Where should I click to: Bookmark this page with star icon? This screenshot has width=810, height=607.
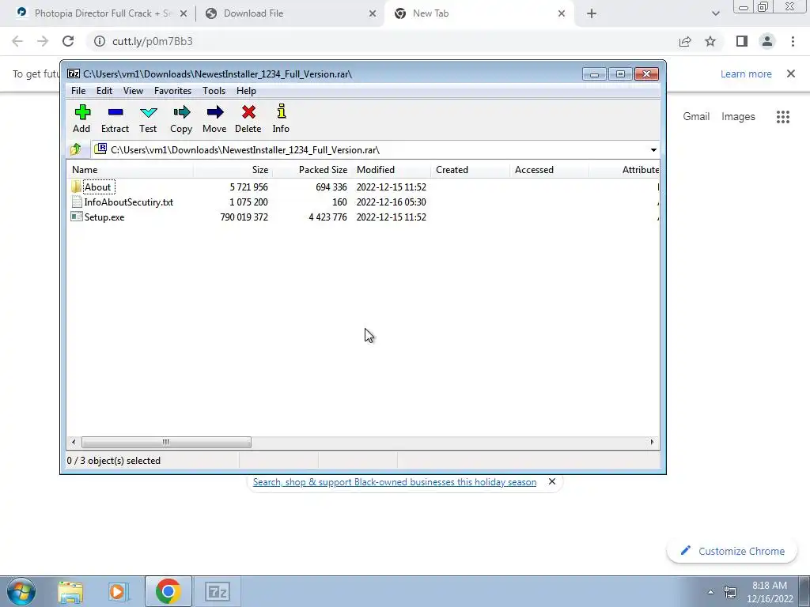(x=710, y=41)
